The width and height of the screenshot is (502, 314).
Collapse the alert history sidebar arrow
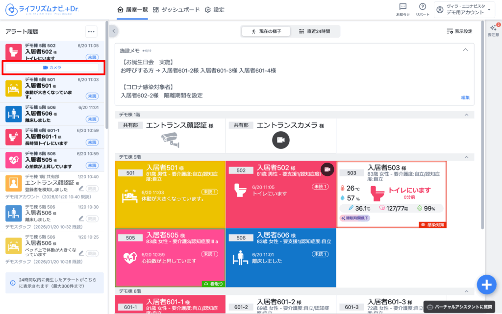(113, 31)
